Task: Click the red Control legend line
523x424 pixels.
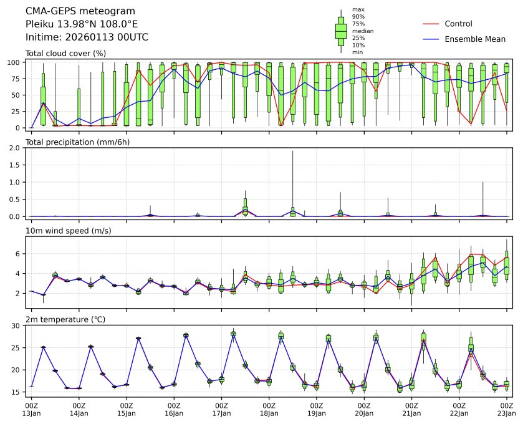Action: (433, 24)
